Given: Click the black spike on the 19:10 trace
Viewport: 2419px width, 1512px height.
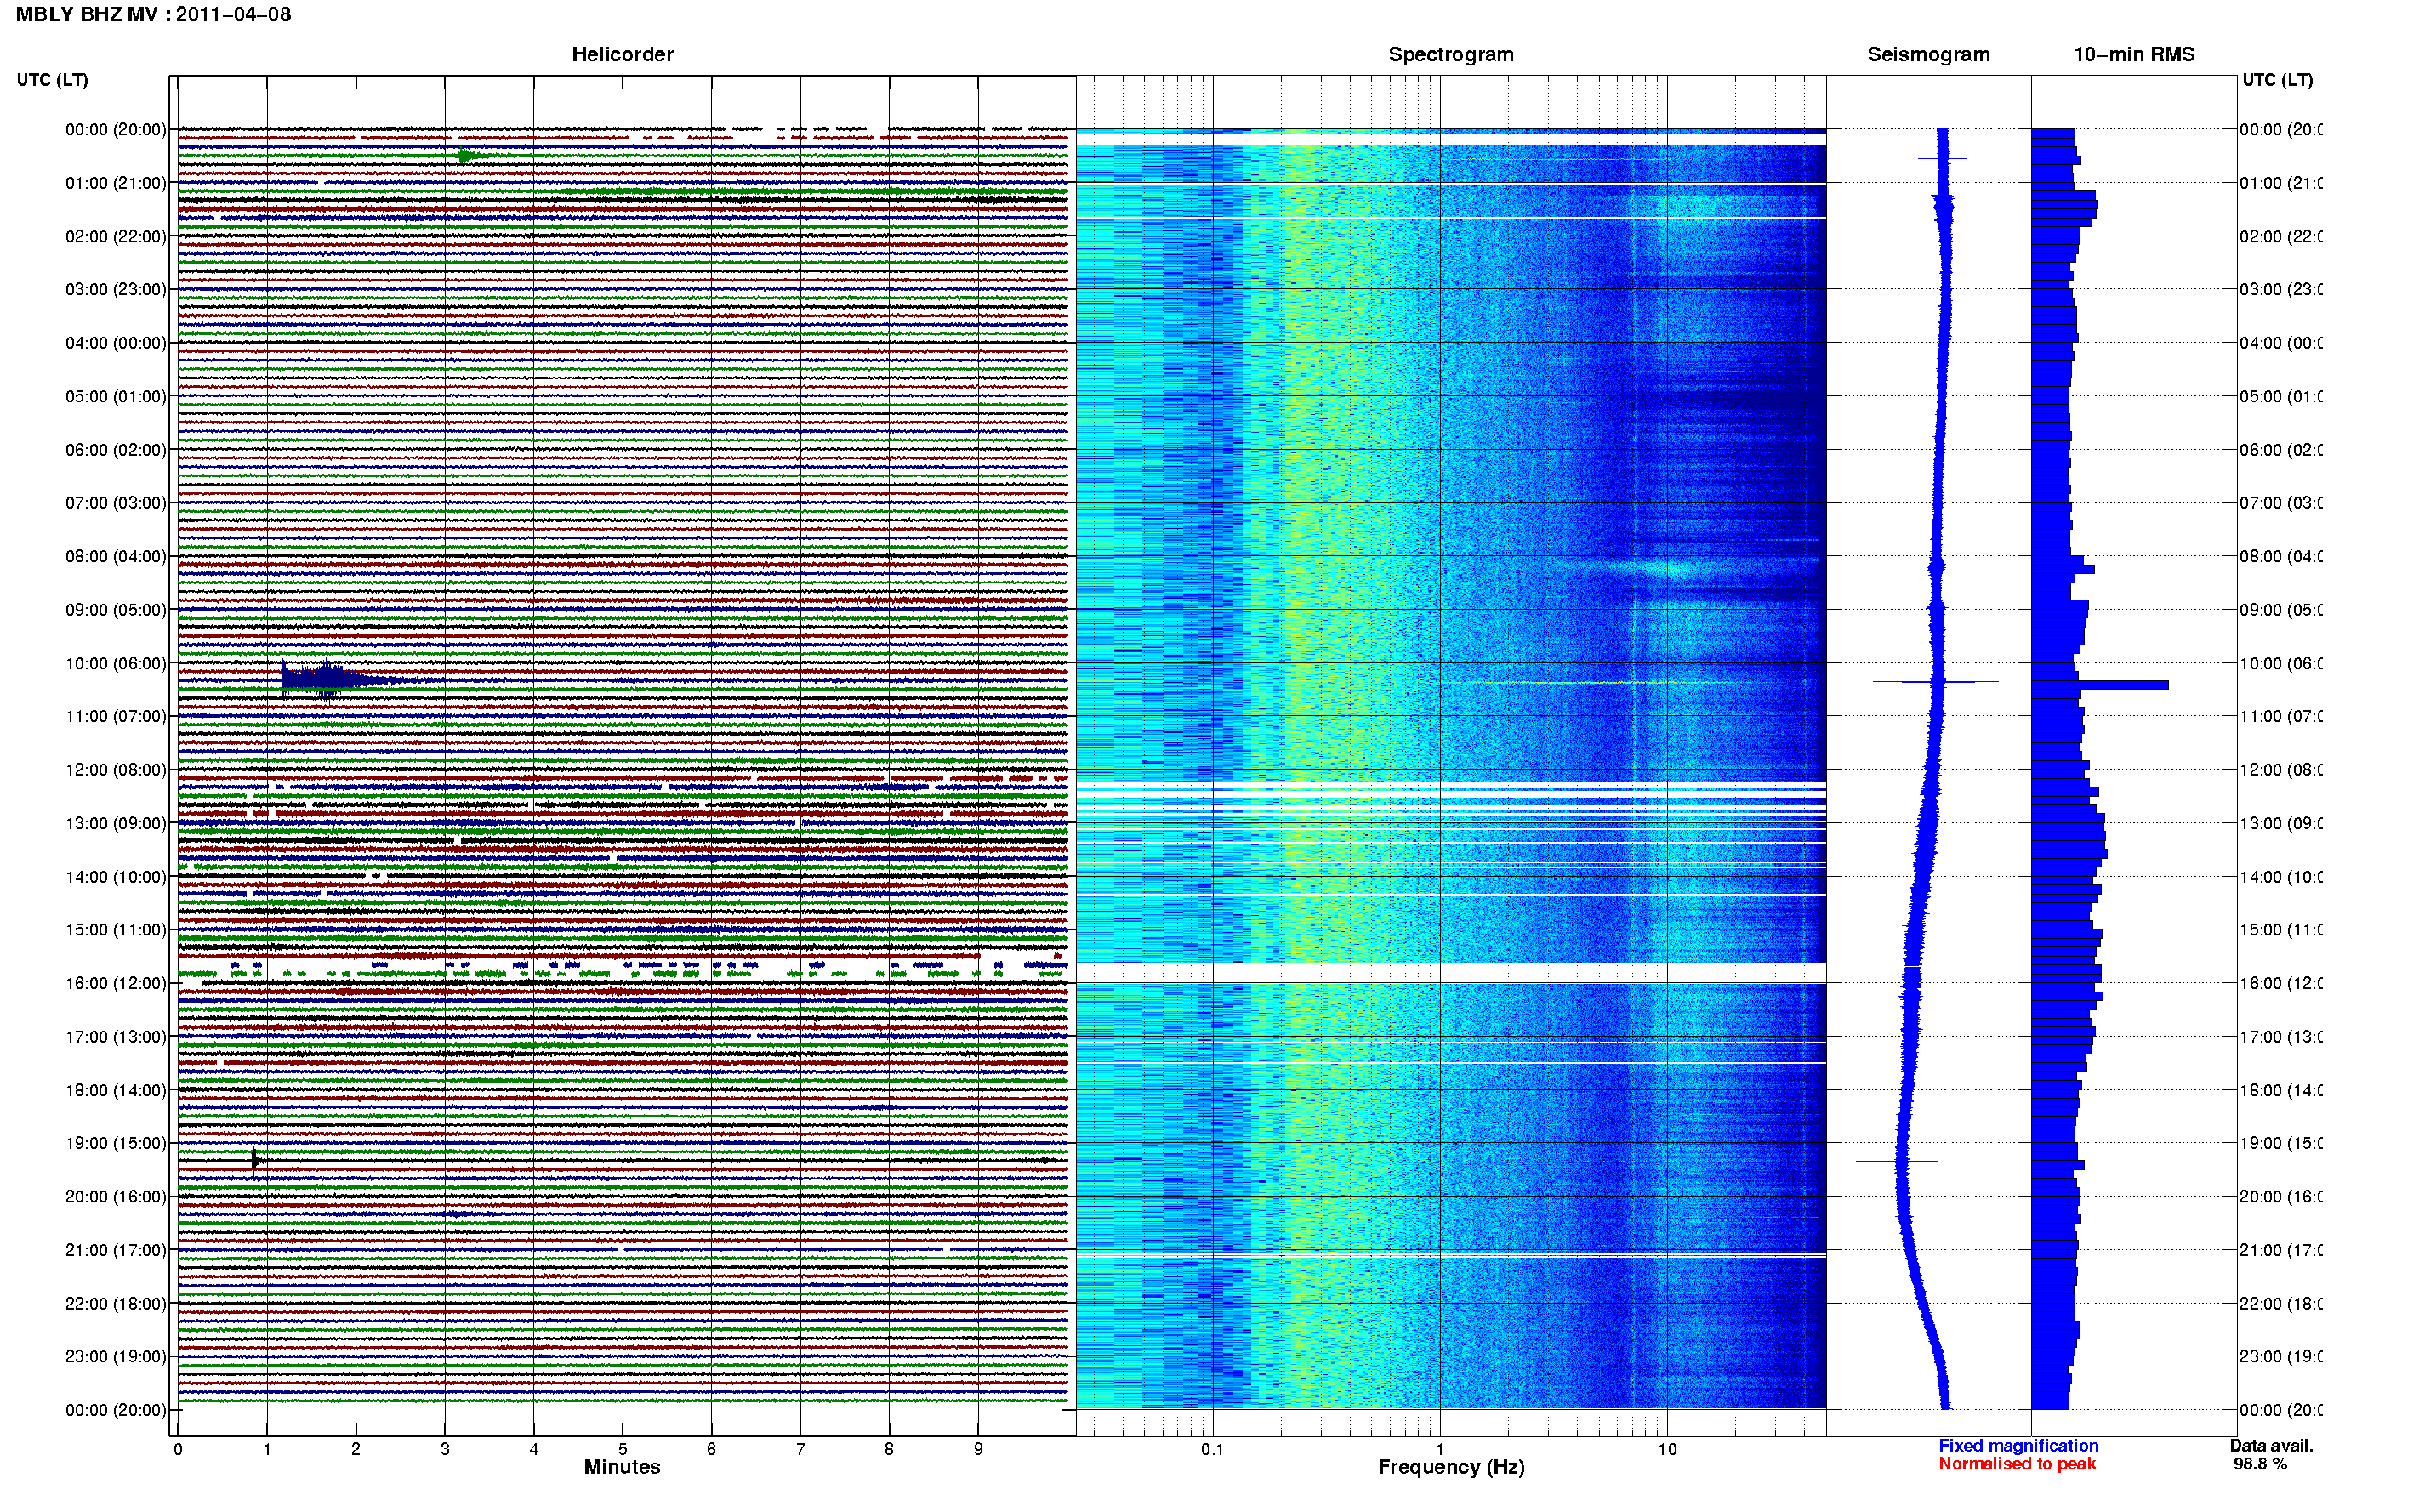Looking at the screenshot, I should 255,1160.
